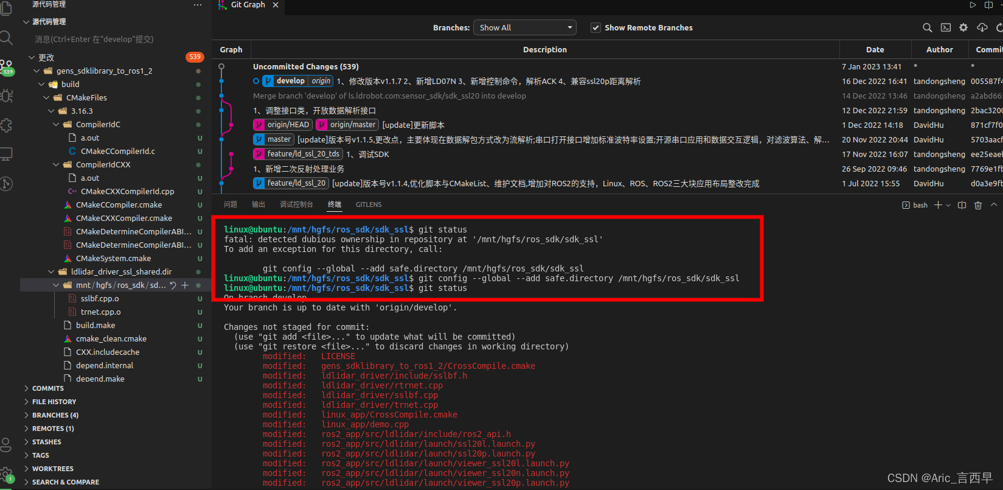The width and height of the screenshot is (1003, 490).
Task: Expand the WORKTREES section
Action: (52, 469)
